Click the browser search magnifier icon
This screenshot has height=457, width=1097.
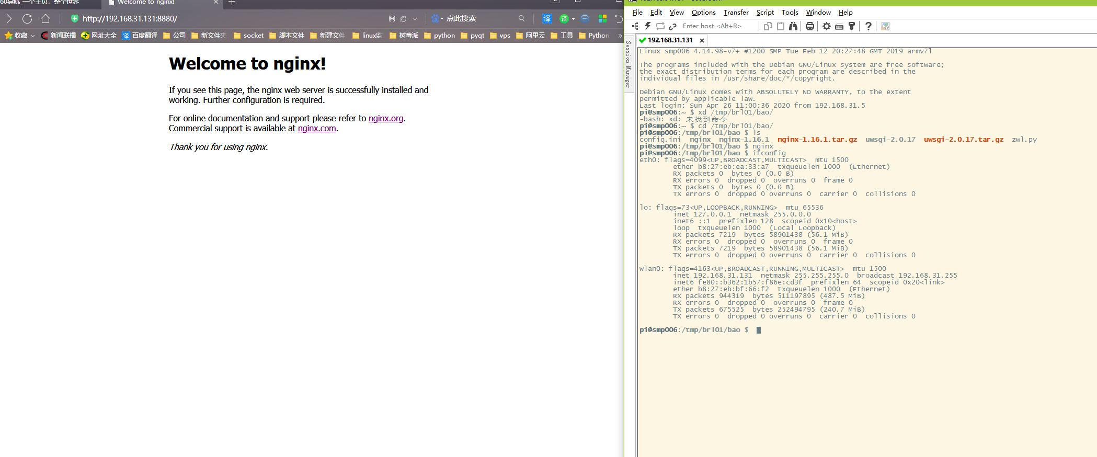(x=521, y=18)
